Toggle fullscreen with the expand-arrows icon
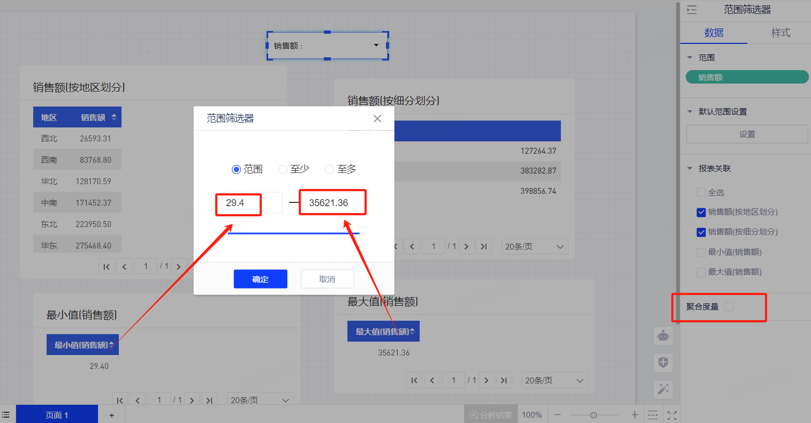 pos(672,415)
